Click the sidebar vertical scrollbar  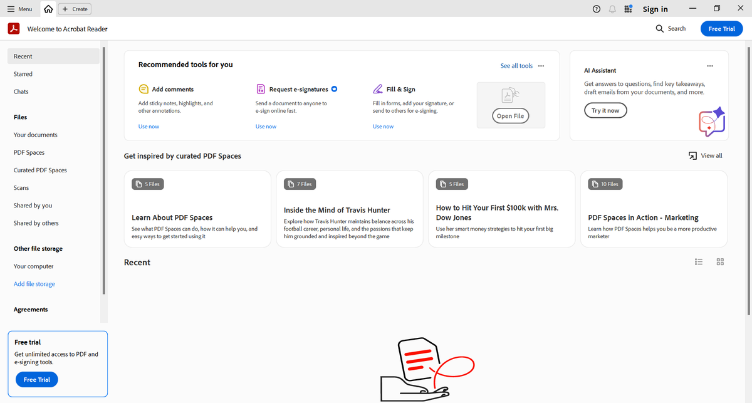pyautogui.click(x=104, y=169)
